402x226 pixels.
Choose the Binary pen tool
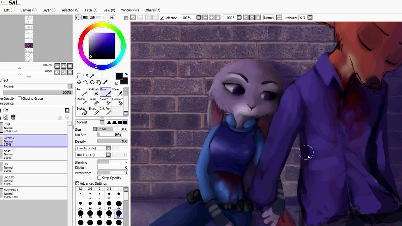tap(94, 111)
